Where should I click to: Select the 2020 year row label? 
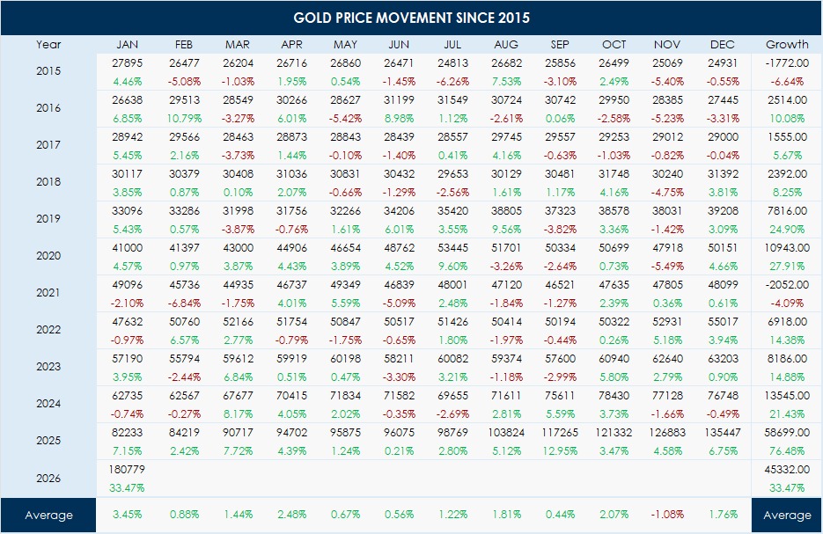pyautogui.click(x=48, y=255)
